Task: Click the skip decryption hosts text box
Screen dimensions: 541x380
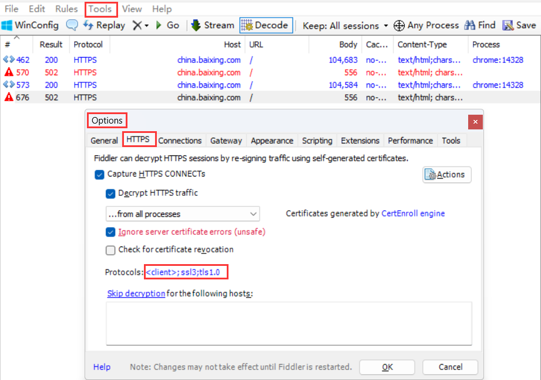Action: pyautogui.click(x=288, y=323)
